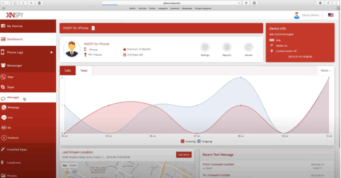Open Facebook bookmark in favorites bar
This screenshot has width=341, height=178.
click(175, 8)
